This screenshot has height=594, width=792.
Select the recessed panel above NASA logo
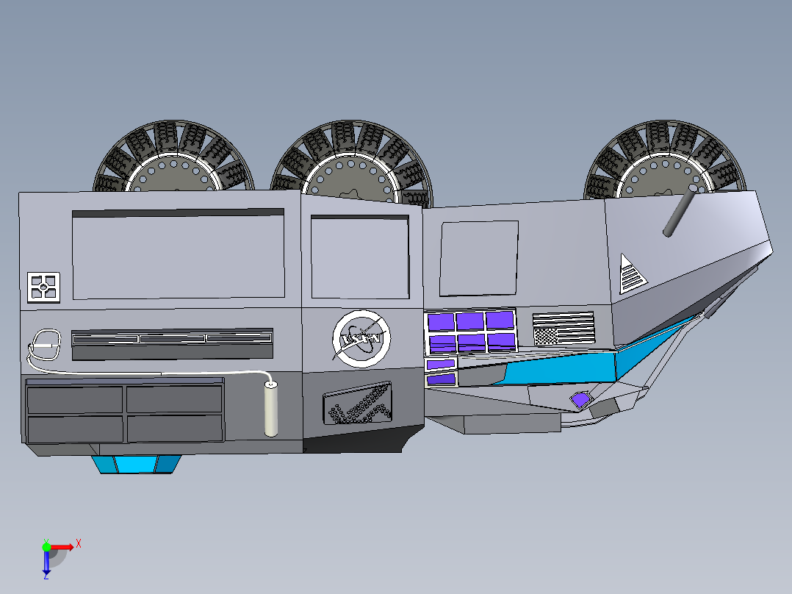pos(360,257)
